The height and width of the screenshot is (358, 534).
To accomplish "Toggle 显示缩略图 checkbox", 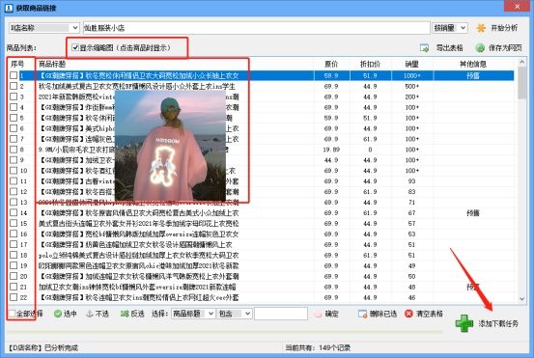I will pos(75,47).
